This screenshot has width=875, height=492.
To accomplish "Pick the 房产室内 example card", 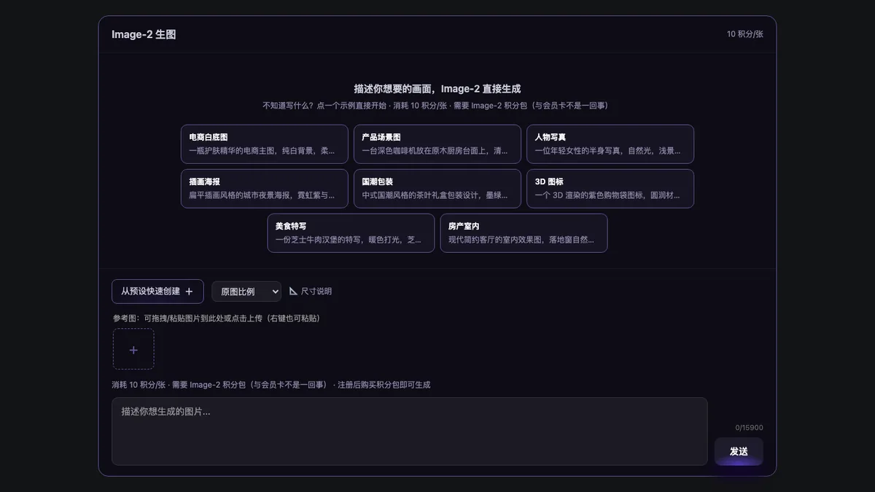I will click(524, 233).
